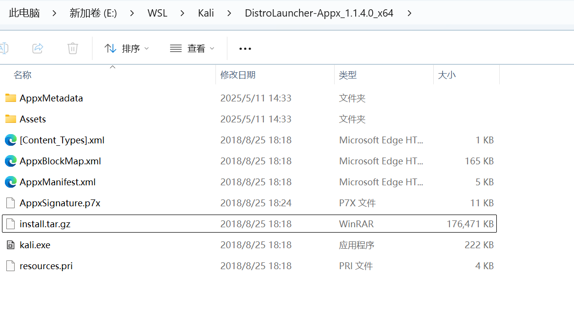Click the Edge icon of AppxManifest.xml
Screen dimensions: 574x335
pos(11,182)
